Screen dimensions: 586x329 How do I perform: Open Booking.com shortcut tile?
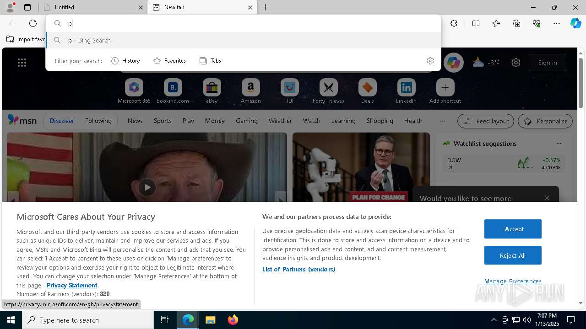pos(173,91)
